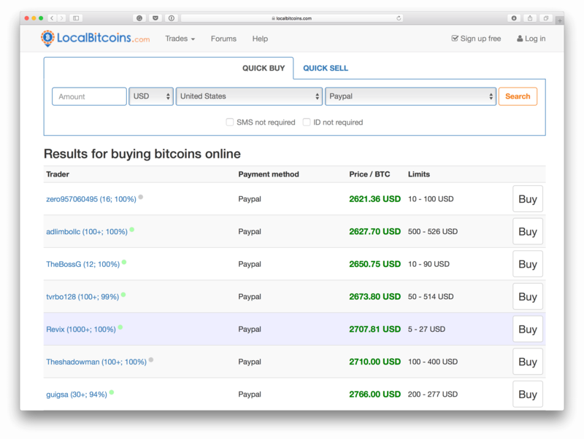Switch to the Quick Sell tab

coord(326,68)
